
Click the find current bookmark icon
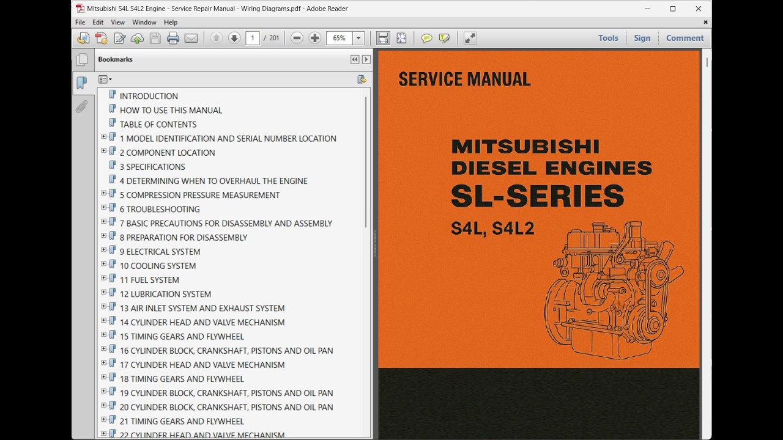[x=362, y=79]
